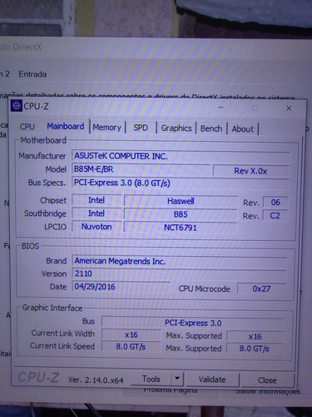
Task: Click the CPU-Z title bar app icon
Action: click(x=17, y=106)
